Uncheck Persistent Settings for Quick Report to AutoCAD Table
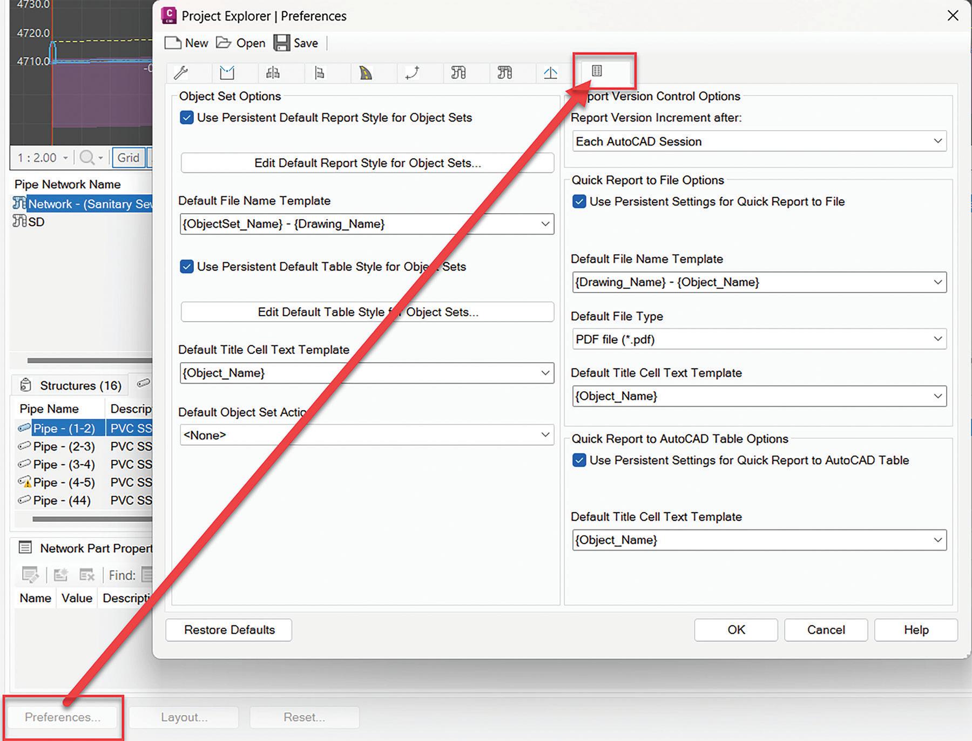 click(579, 460)
